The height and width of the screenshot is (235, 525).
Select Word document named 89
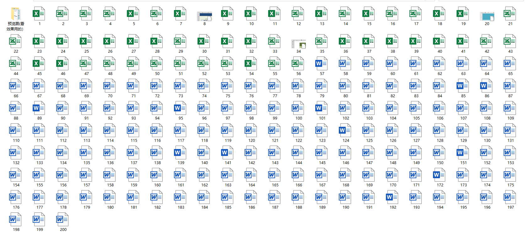(x=39, y=109)
